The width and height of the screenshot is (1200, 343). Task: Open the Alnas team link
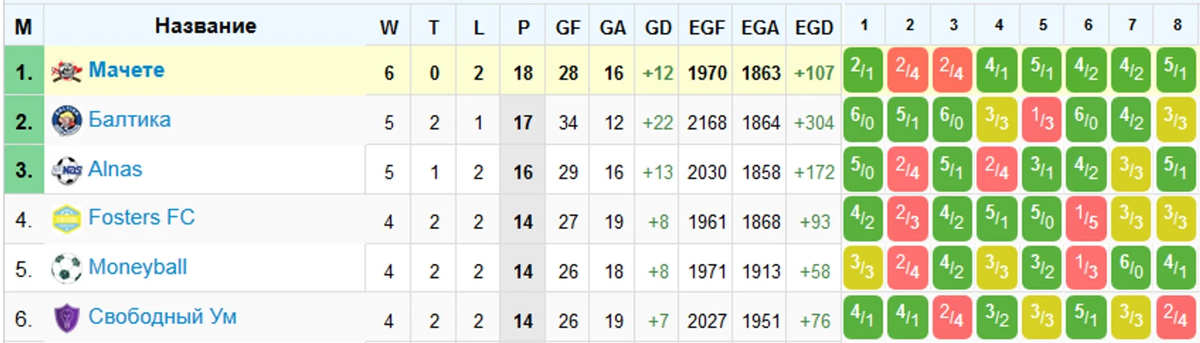click(x=115, y=169)
